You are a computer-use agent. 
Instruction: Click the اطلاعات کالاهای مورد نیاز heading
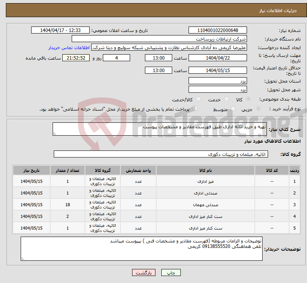tap(272, 141)
